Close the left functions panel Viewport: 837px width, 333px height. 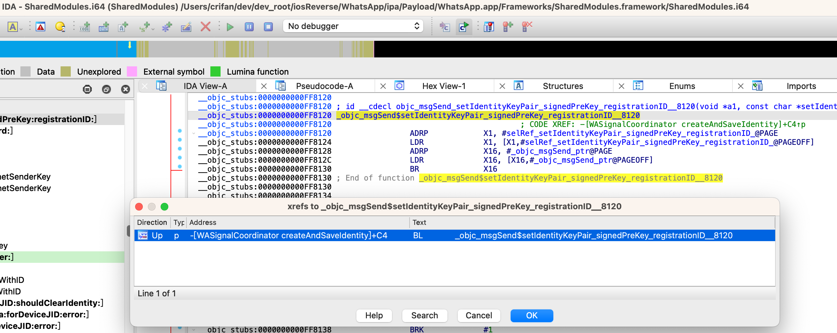click(x=125, y=89)
